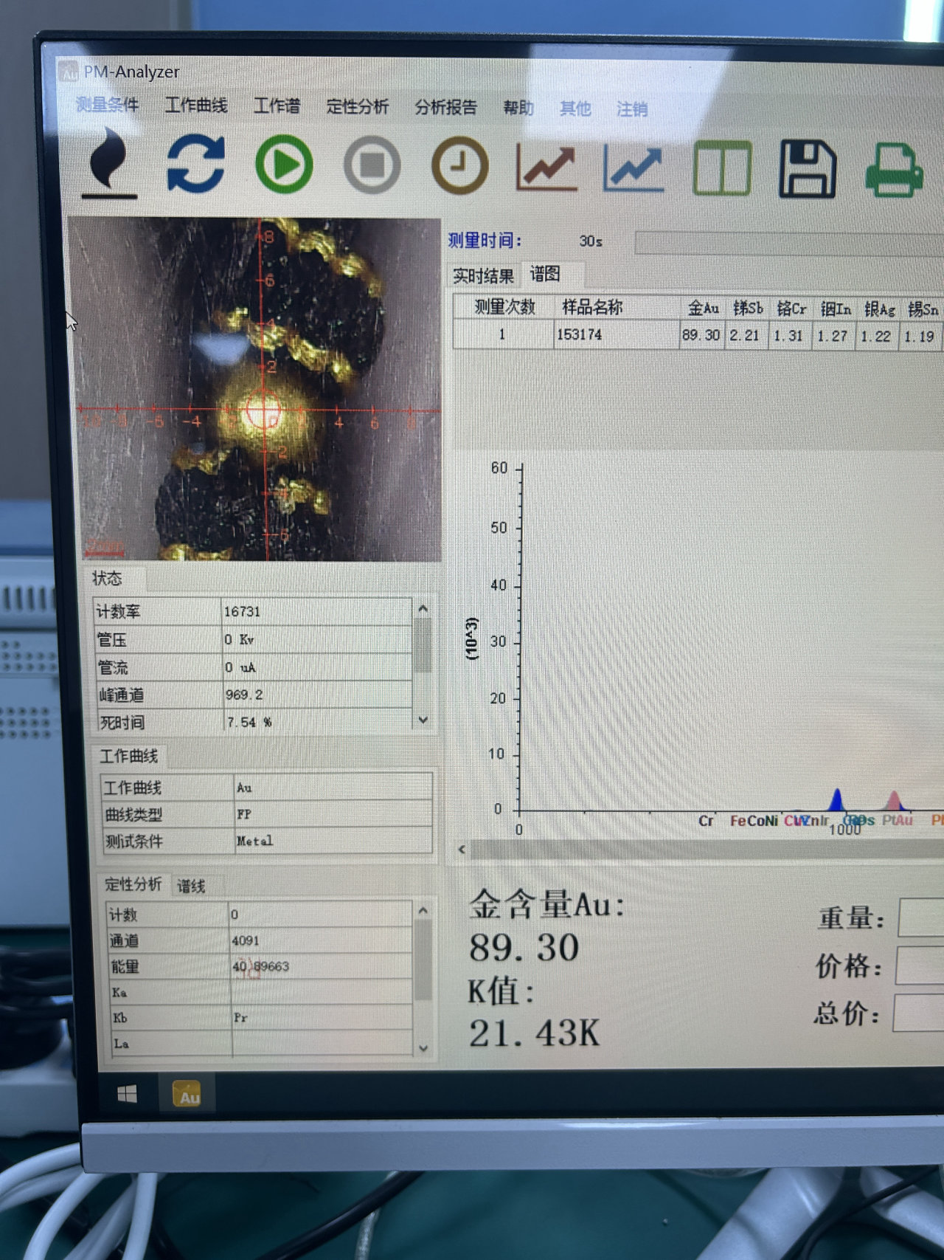Open the 工作谱 menu
Screen dimensions: 944x1260
[277, 106]
